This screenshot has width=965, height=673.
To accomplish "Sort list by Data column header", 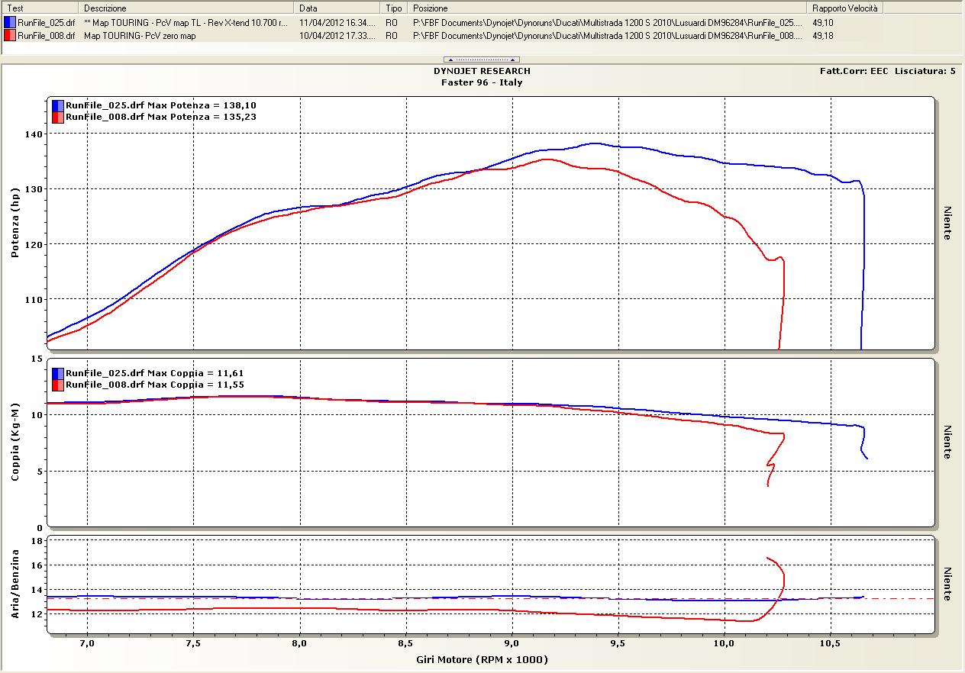I will [338, 8].
